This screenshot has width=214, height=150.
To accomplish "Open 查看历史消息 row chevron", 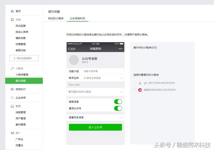I will tap(121, 118).
